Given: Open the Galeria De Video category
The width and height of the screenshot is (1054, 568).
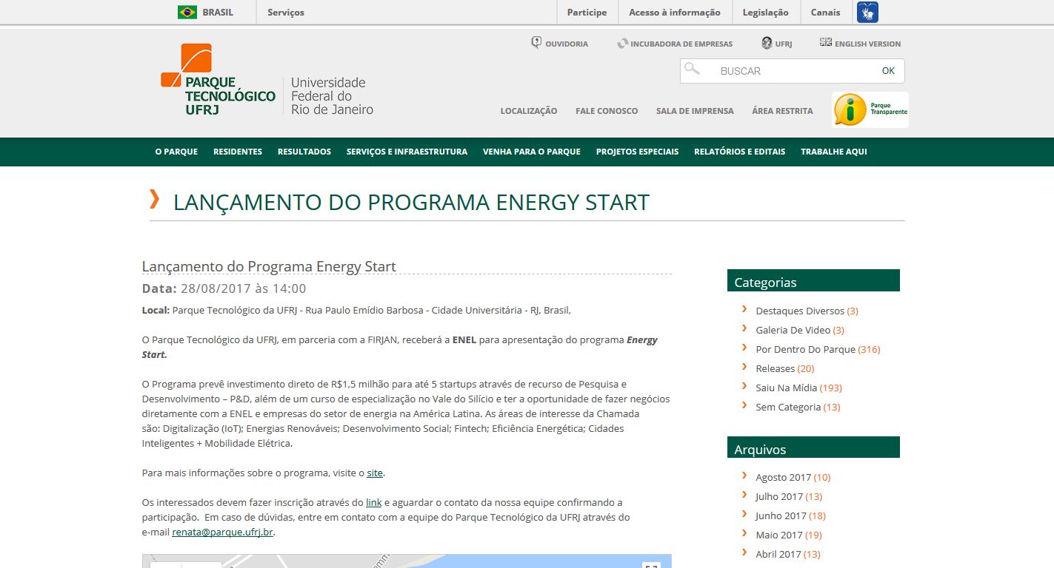Looking at the screenshot, I should pos(793,330).
